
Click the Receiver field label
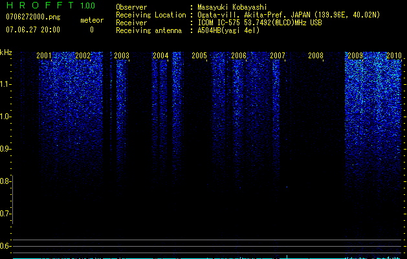pos(131,23)
